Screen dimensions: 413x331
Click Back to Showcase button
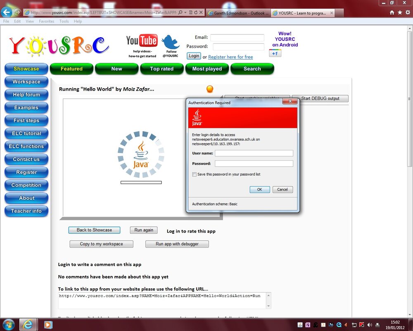tap(94, 230)
